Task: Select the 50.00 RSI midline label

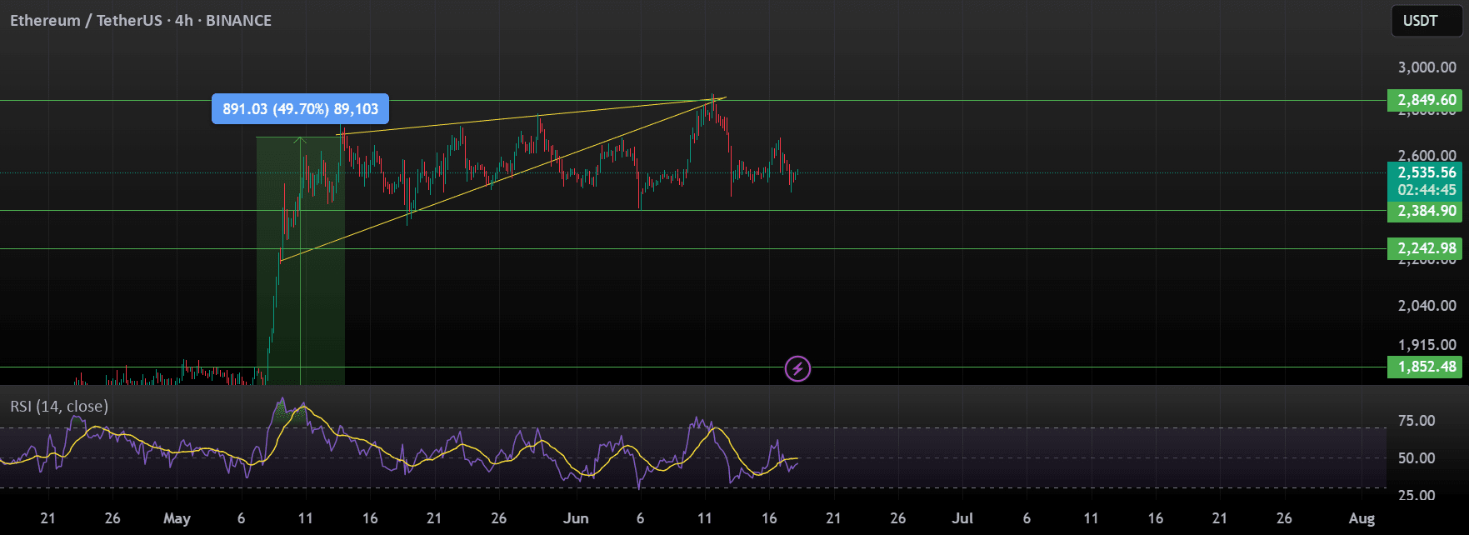Action: pos(1416,458)
